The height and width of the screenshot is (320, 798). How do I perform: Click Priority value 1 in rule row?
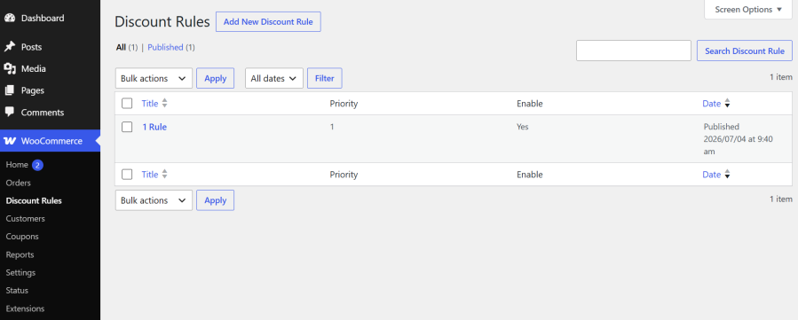pos(332,127)
